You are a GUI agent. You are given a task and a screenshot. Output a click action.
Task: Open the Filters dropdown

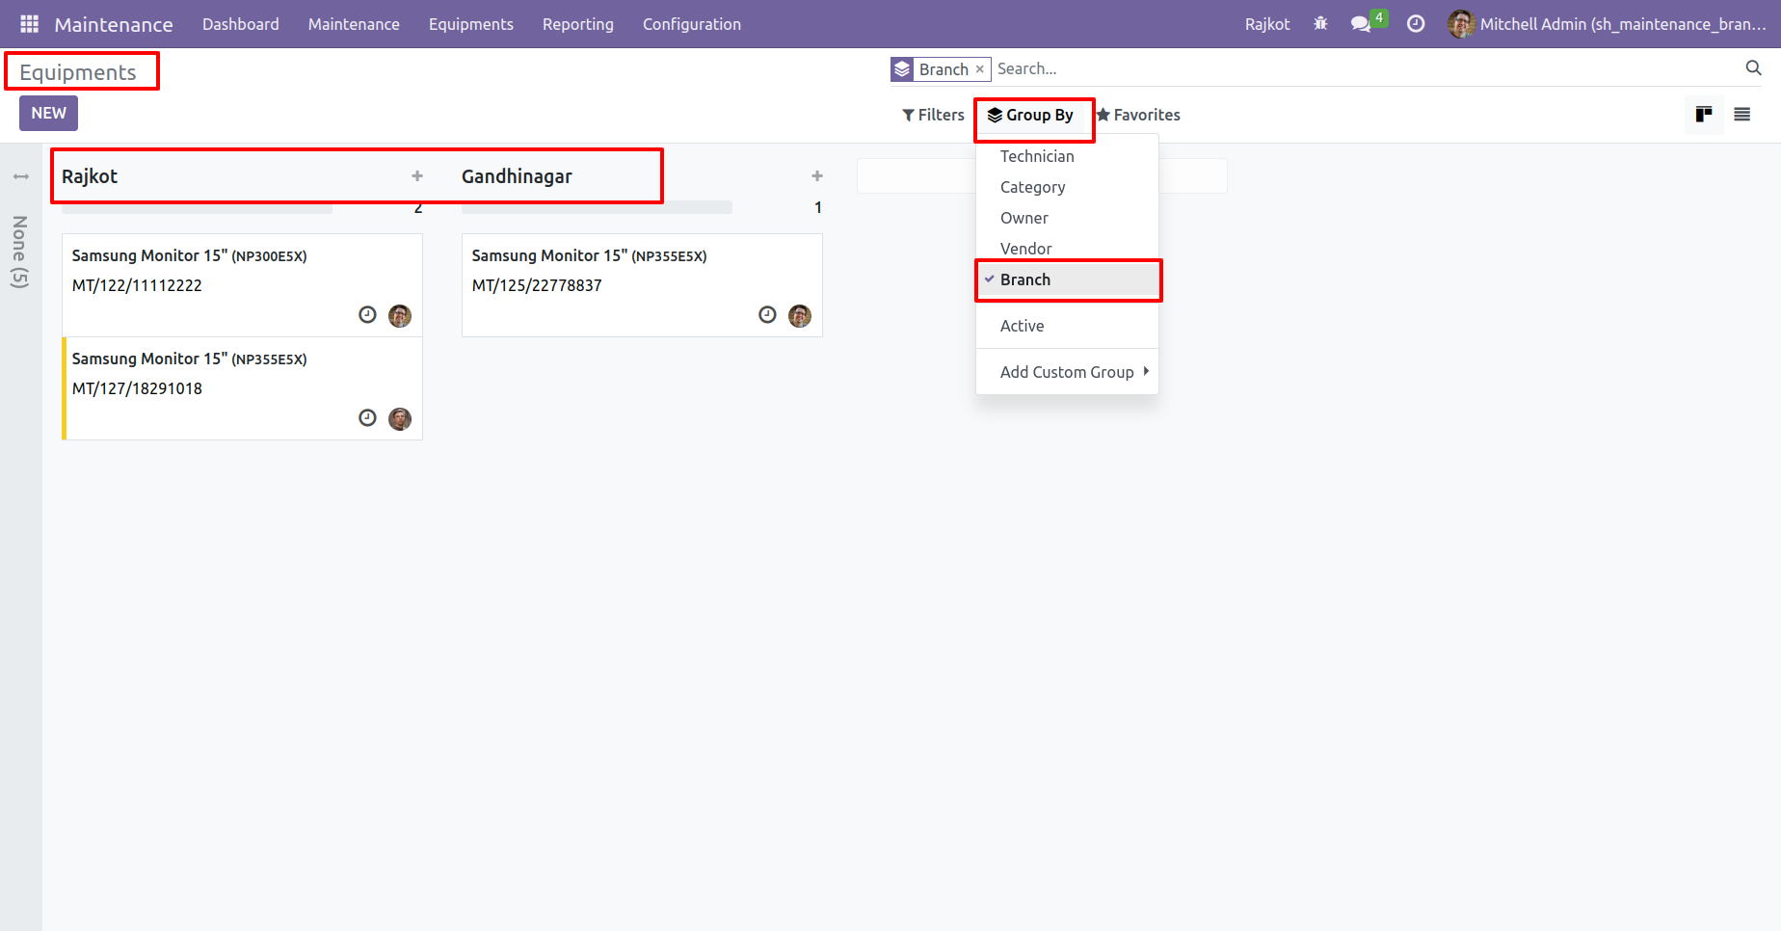click(x=933, y=115)
